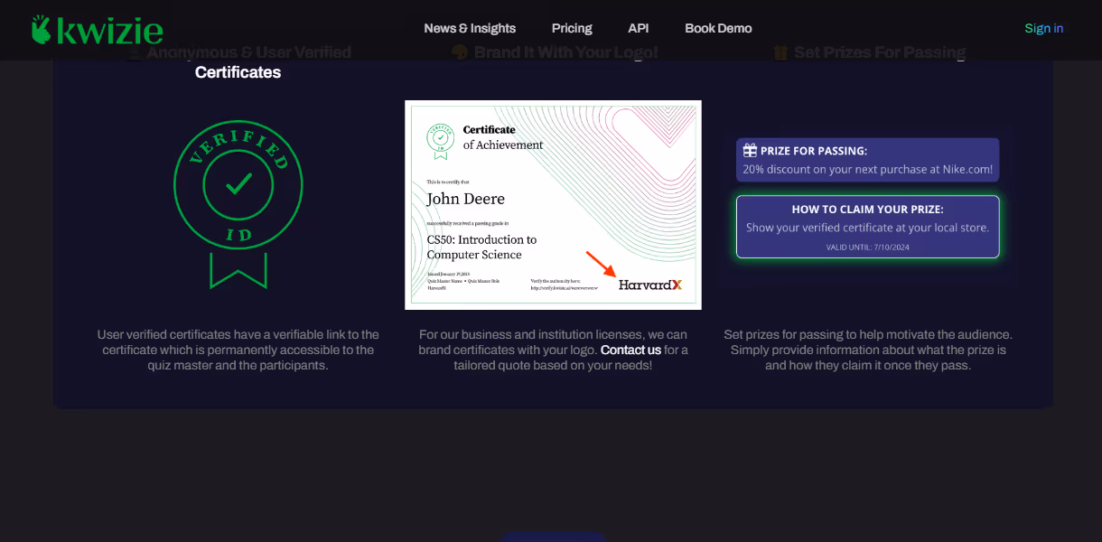Click the 'Certificates' heading text

[238, 72]
